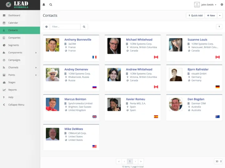This screenshot has height=168, width=225.
Task: Click the global search magnifier icon
Action: click(51, 5)
